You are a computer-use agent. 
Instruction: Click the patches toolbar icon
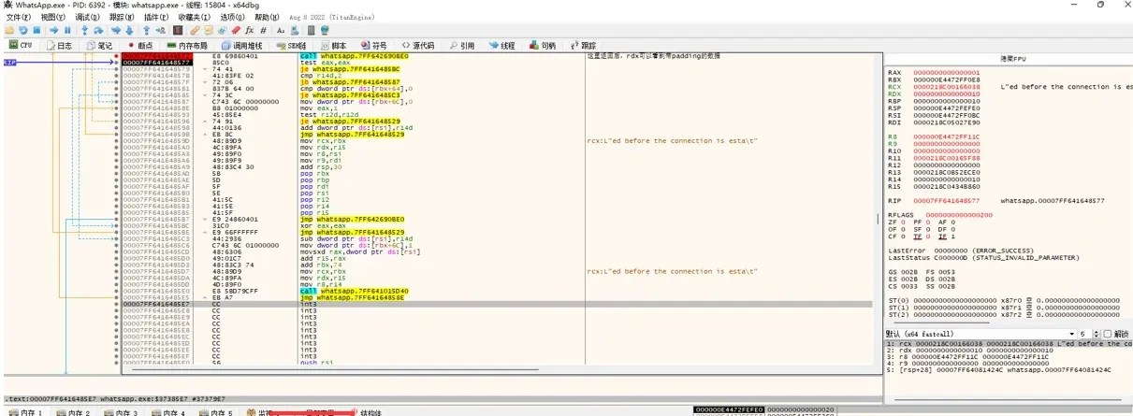click(195, 30)
